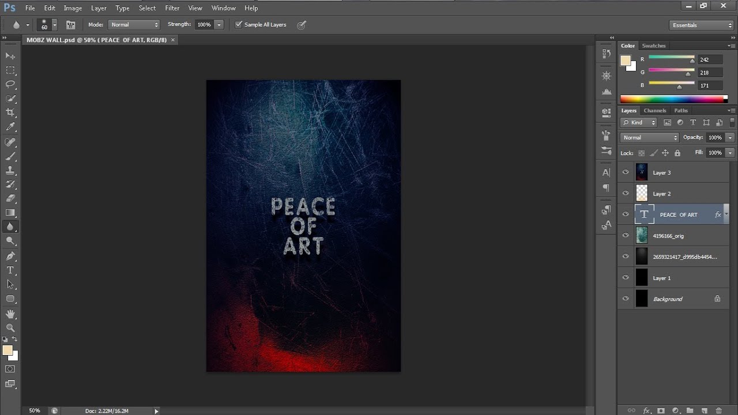The width and height of the screenshot is (738, 415).
Task: Select the Blur tool in toolbox
Action: pyautogui.click(x=10, y=227)
